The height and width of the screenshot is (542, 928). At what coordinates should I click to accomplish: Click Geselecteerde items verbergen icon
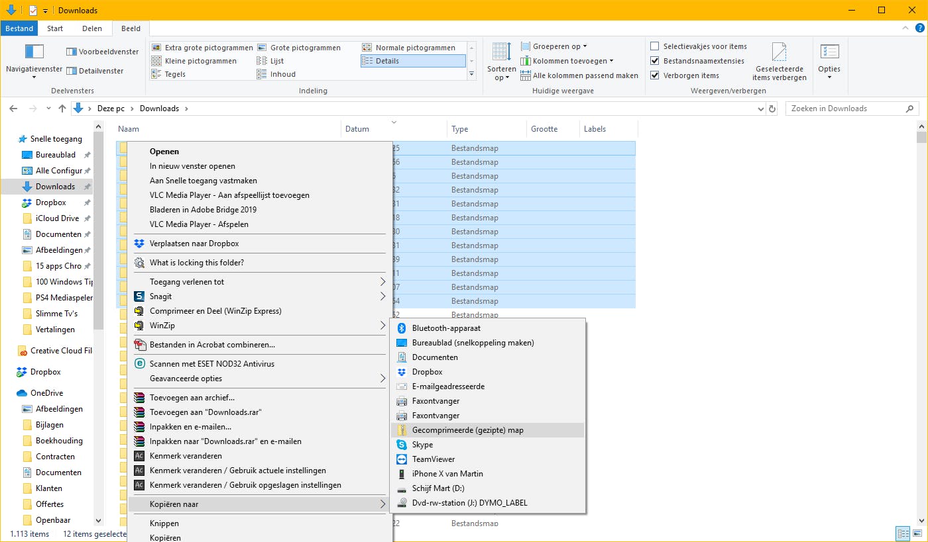(779, 52)
